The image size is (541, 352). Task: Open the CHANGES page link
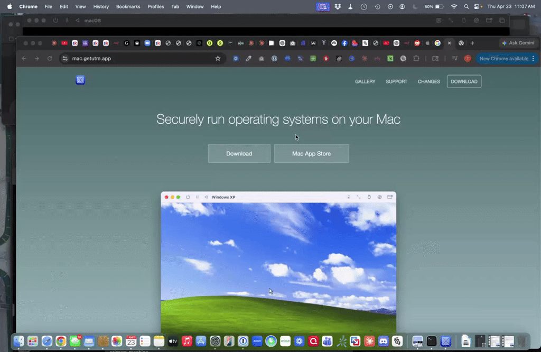click(x=429, y=81)
